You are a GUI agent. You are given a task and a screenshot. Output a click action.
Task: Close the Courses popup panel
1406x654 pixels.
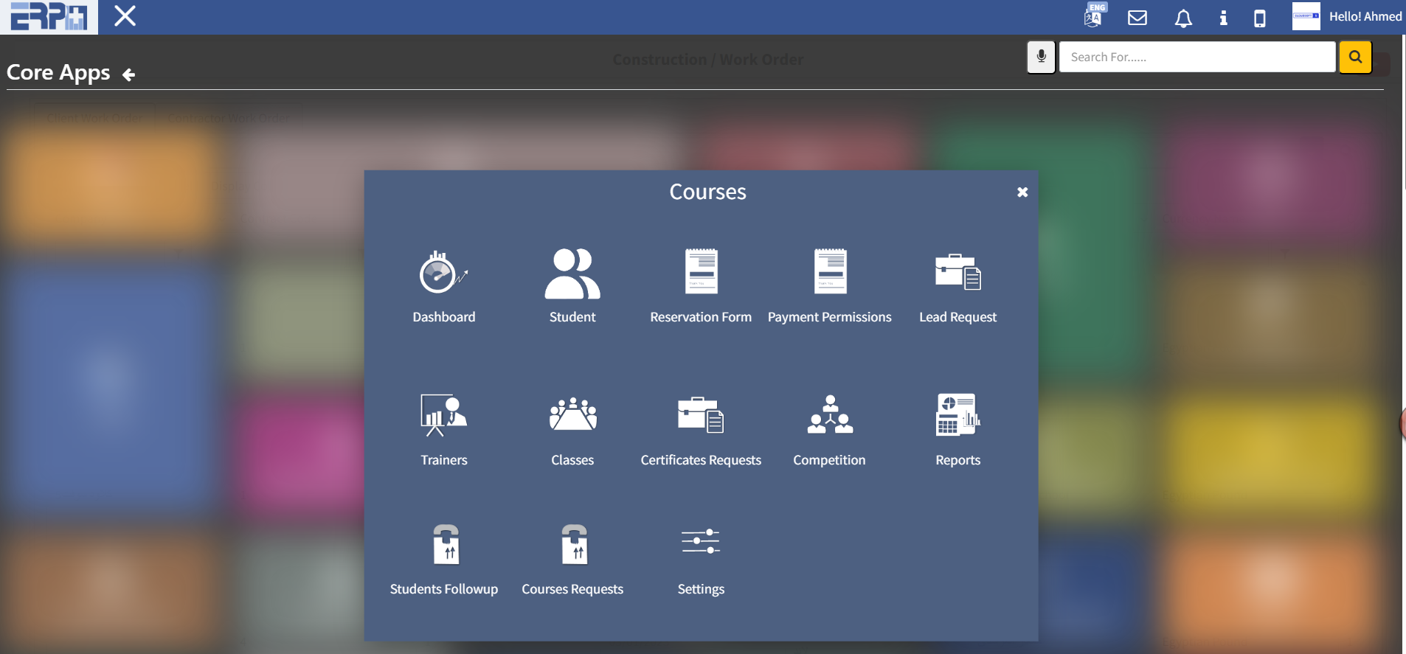(x=1022, y=192)
